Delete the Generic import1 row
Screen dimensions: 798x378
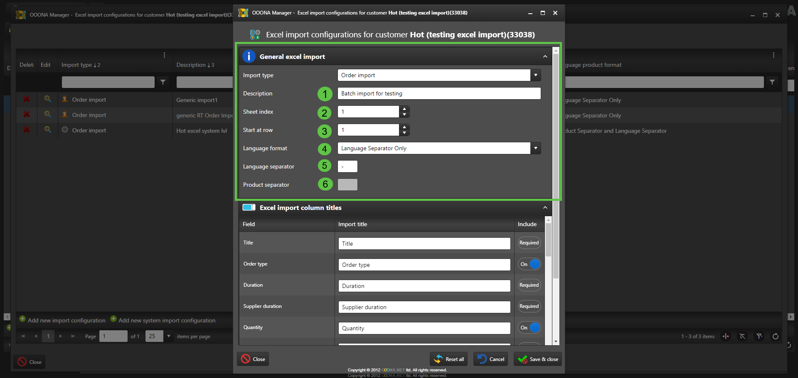[27, 100]
